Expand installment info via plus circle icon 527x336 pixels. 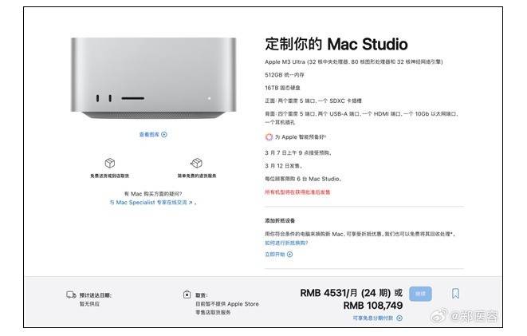pos(399,318)
